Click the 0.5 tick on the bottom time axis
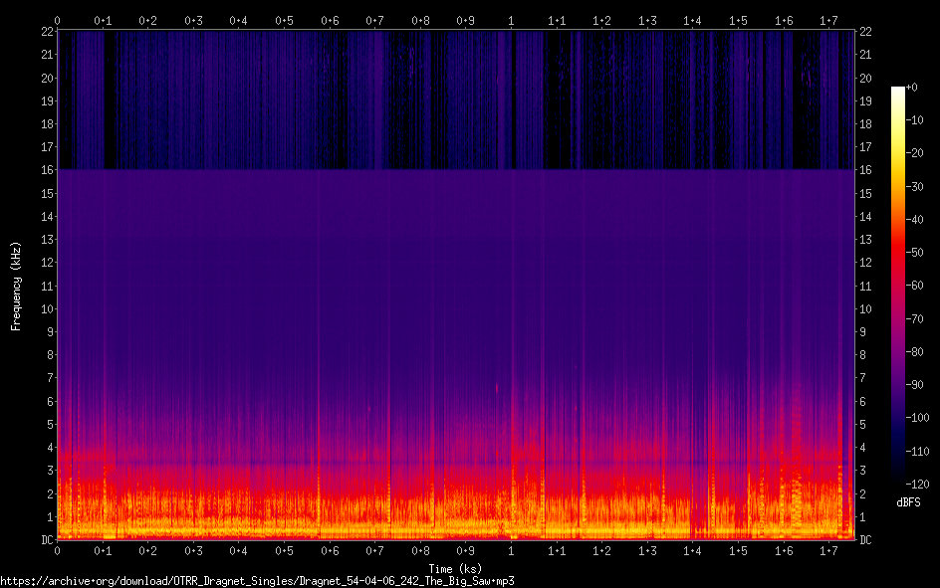This screenshot has width=940, height=588. [x=284, y=550]
